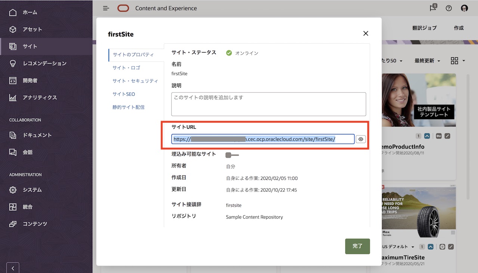This screenshot has height=273, width=478.
Task: Reveal the site URL with the eye icon
Action: (360, 139)
